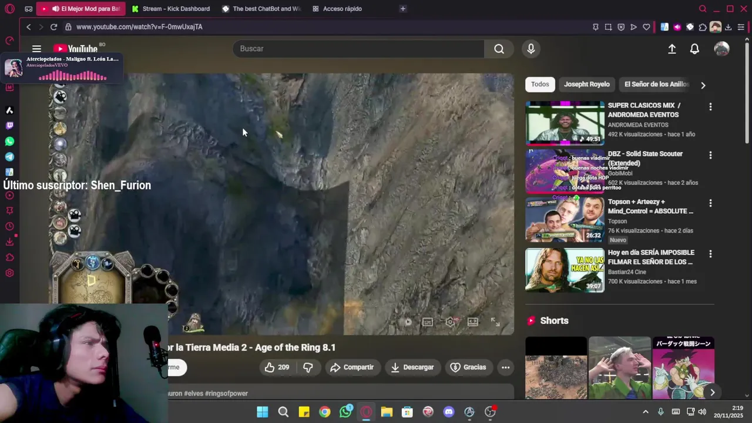Open File Explorer from taskbar
Screen dimensions: 752x423
[x=387, y=412]
